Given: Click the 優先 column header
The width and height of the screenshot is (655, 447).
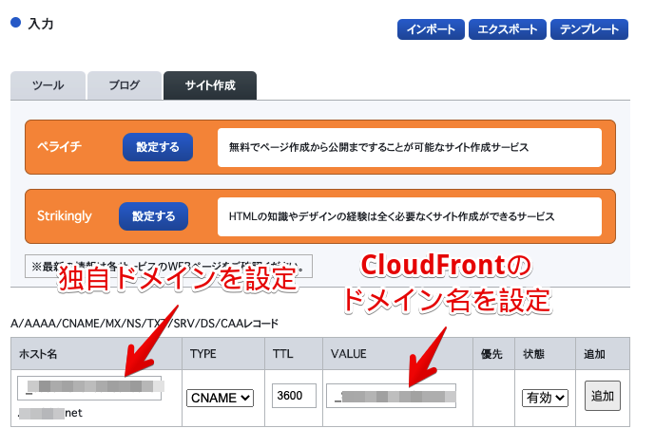Looking at the screenshot, I should point(491,354).
